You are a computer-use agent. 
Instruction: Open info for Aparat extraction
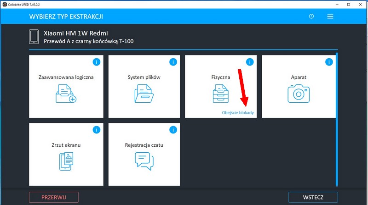(329, 62)
